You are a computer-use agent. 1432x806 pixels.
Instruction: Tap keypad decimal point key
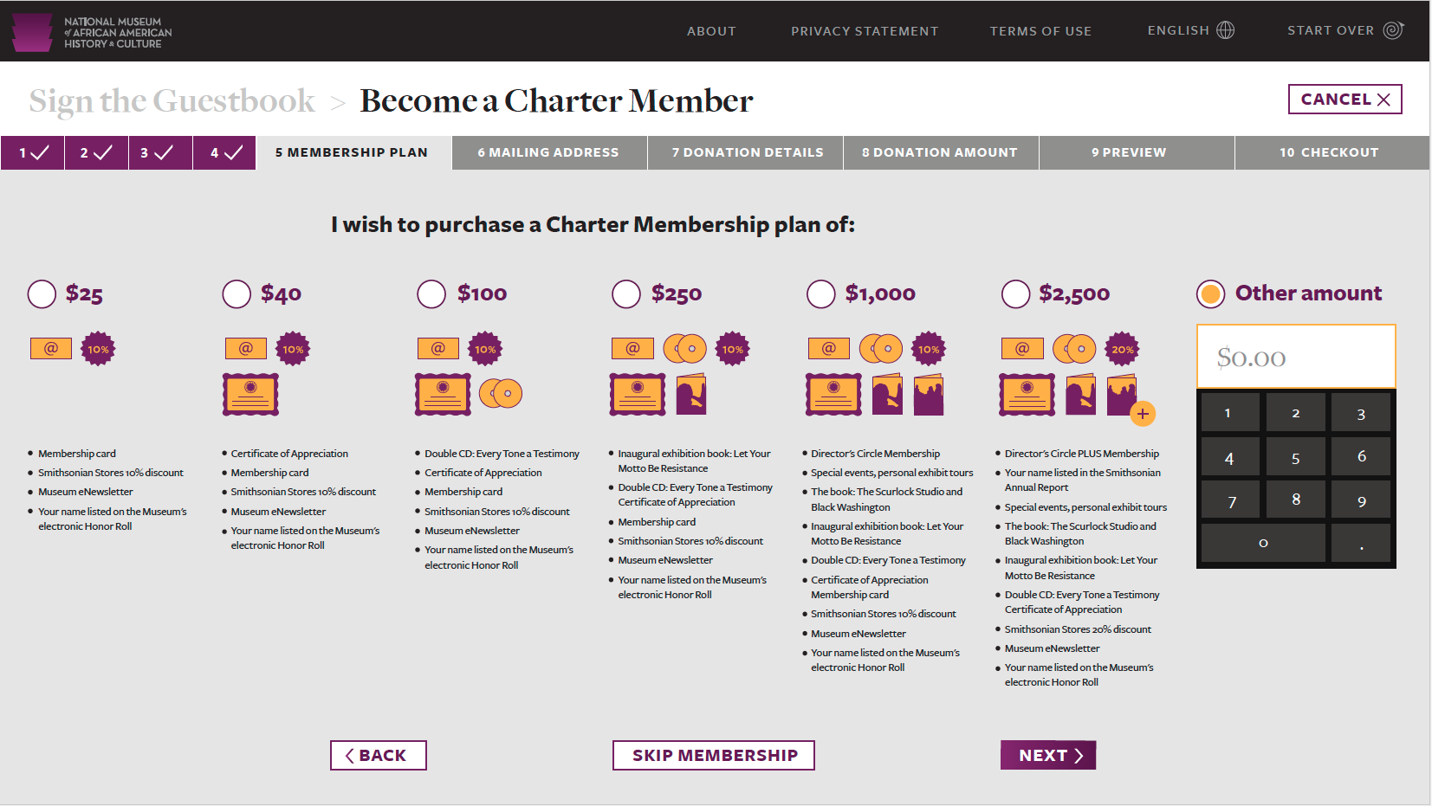(1361, 544)
